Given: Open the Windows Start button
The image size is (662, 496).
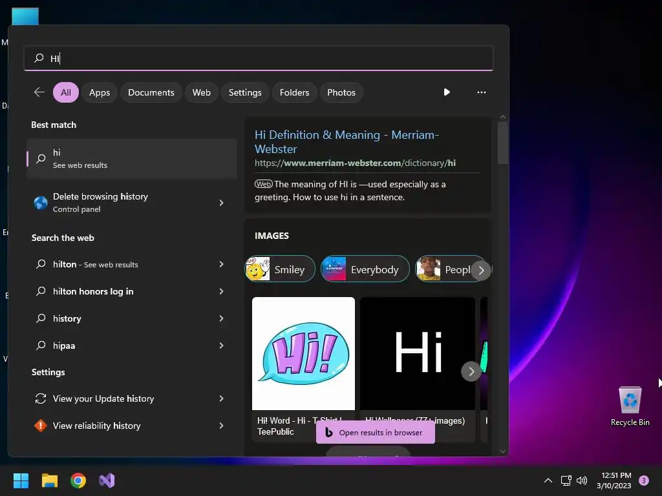Looking at the screenshot, I should tap(21, 480).
